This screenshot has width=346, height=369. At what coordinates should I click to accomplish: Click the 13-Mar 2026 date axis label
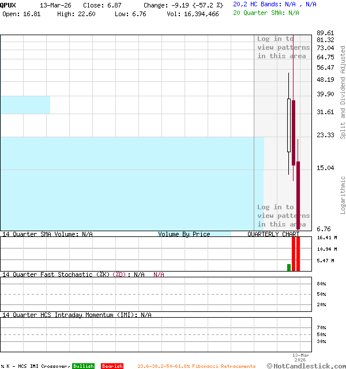300,357
